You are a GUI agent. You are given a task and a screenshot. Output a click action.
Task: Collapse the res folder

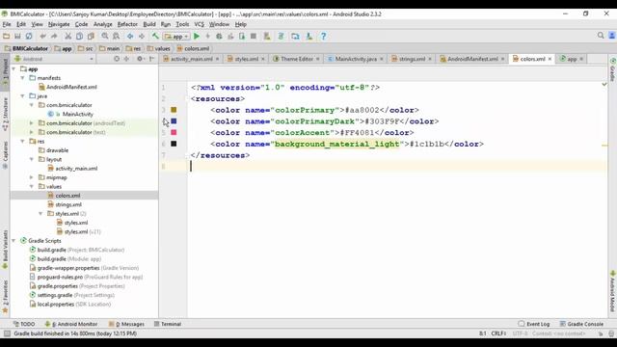tap(23, 142)
